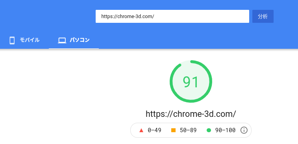Switch to the モバイル tab label
This screenshot has height=144, width=298.
[x=30, y=40]
